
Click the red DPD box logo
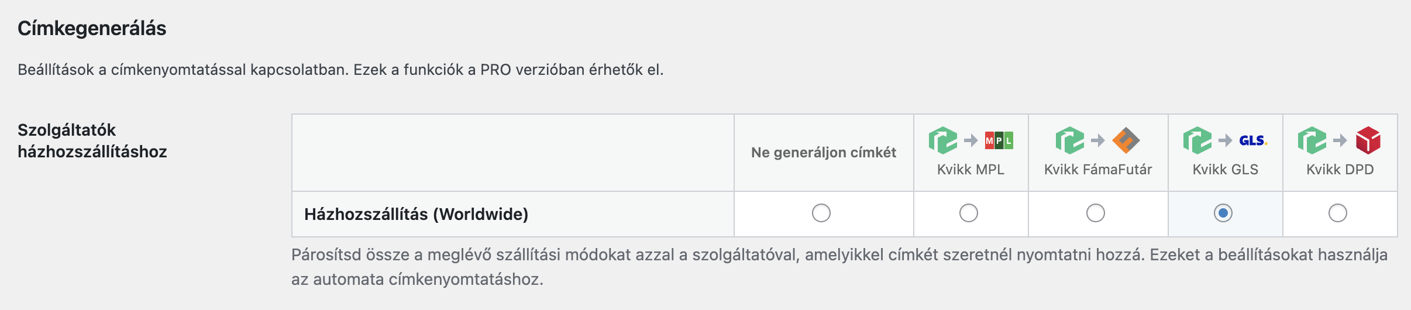tap(1368, 140)
